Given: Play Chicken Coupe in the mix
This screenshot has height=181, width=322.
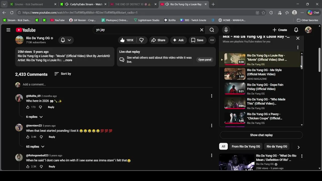Looking at the screenshot, I should click(x=259, y=118).
